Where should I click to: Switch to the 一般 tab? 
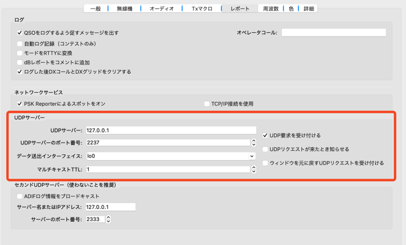pyautogui.click(x=96, y=9)
